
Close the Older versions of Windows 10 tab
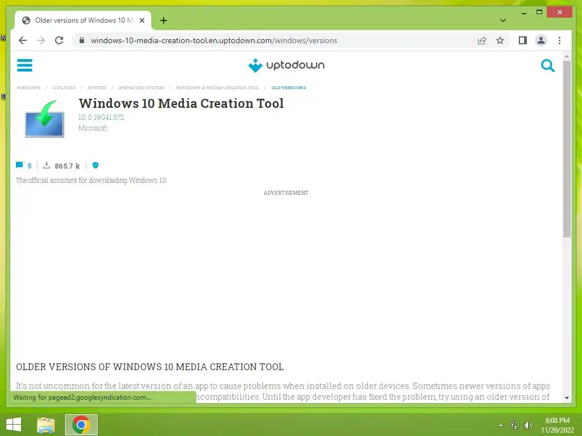tap(142, 20)
